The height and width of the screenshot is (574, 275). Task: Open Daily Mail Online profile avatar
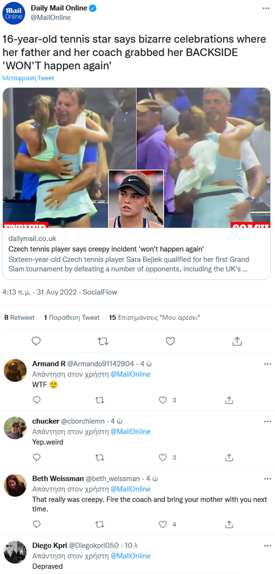coord(14,13)
